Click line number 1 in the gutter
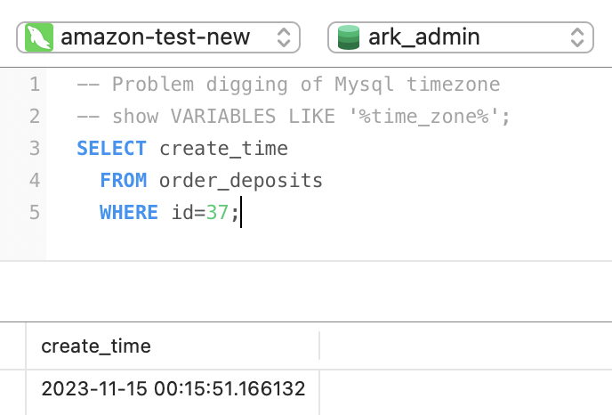The height and width of the screenshot is (415, 612). click(34, 85)
